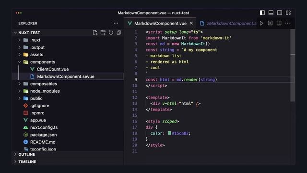Open Explorer more actions ellipsis
The height and width of the screenshot is (173, 307).
(x=116, y=23)
